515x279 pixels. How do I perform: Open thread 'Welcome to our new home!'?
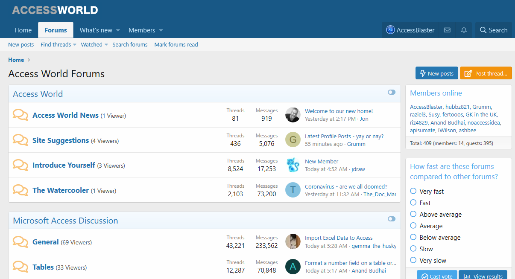click(x=339, y=111)
